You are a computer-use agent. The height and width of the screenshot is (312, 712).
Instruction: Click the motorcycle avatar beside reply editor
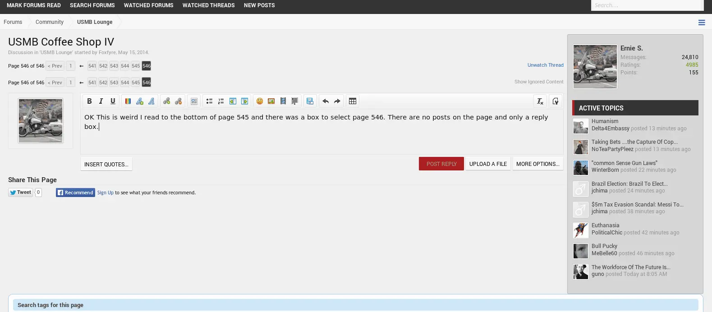click(41, 121)
